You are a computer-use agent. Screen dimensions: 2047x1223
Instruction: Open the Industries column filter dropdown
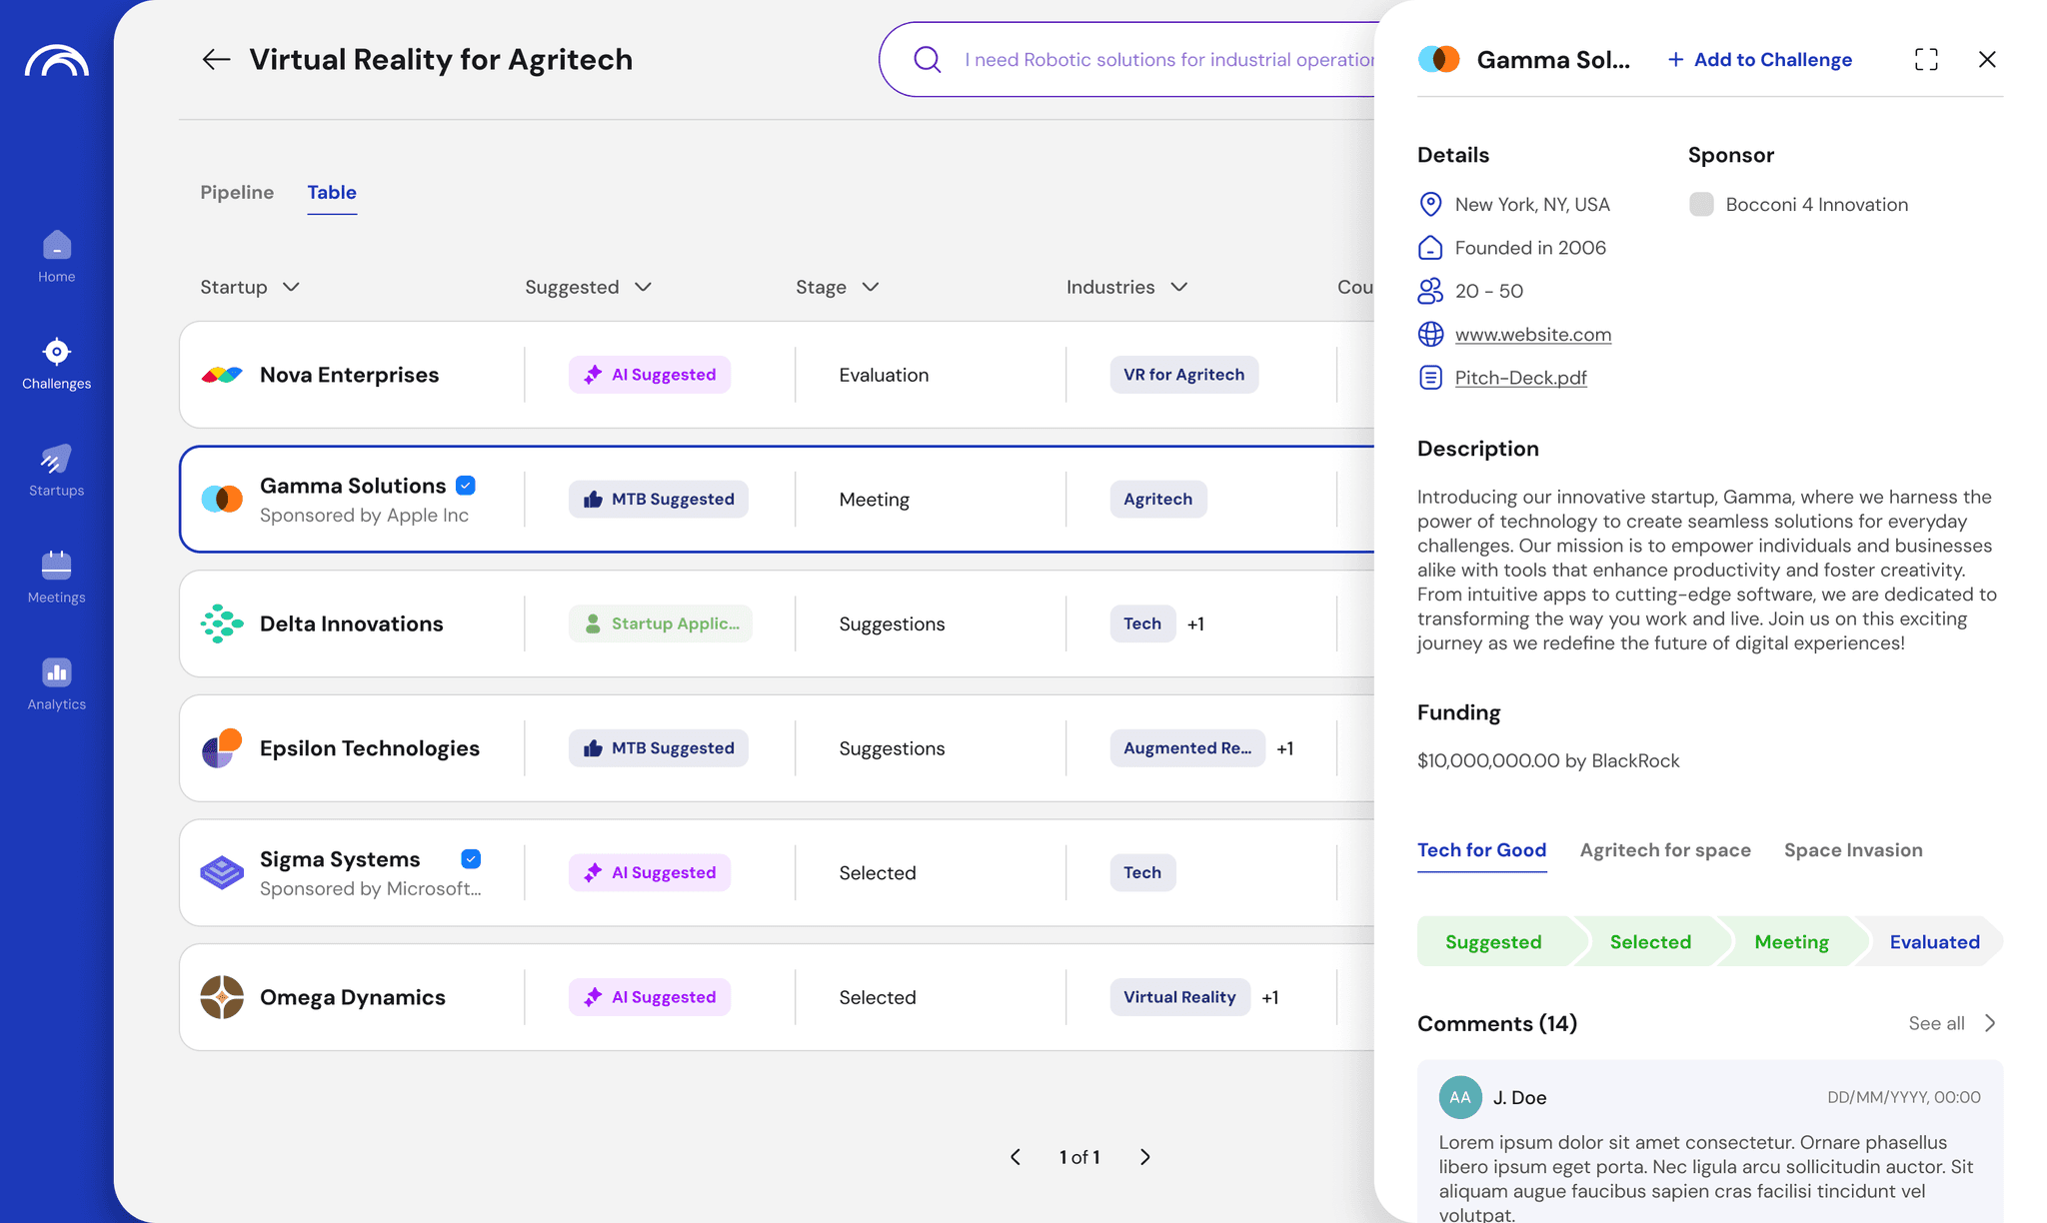click(x=1179, y=288)
